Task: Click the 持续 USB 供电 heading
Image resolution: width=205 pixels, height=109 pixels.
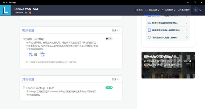Action: [35, 39]
